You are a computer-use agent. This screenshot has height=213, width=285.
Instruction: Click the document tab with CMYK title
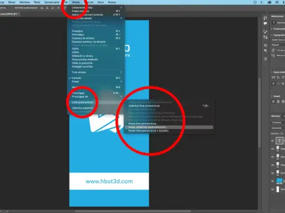(9, 14)
